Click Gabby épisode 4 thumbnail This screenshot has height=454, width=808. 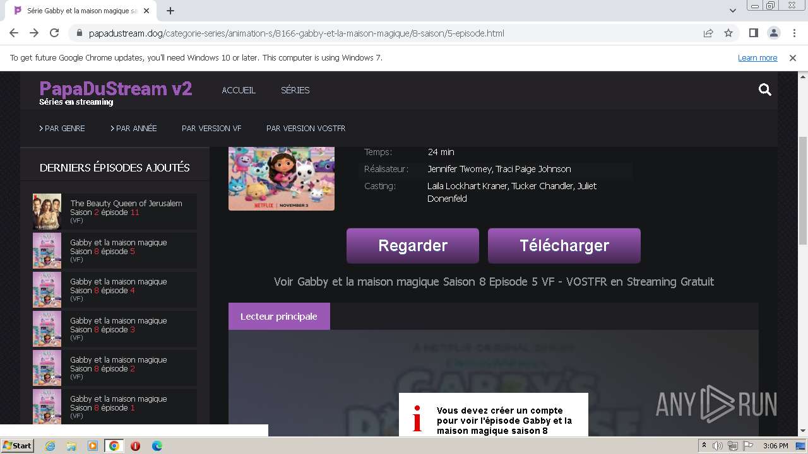(47, 289)
